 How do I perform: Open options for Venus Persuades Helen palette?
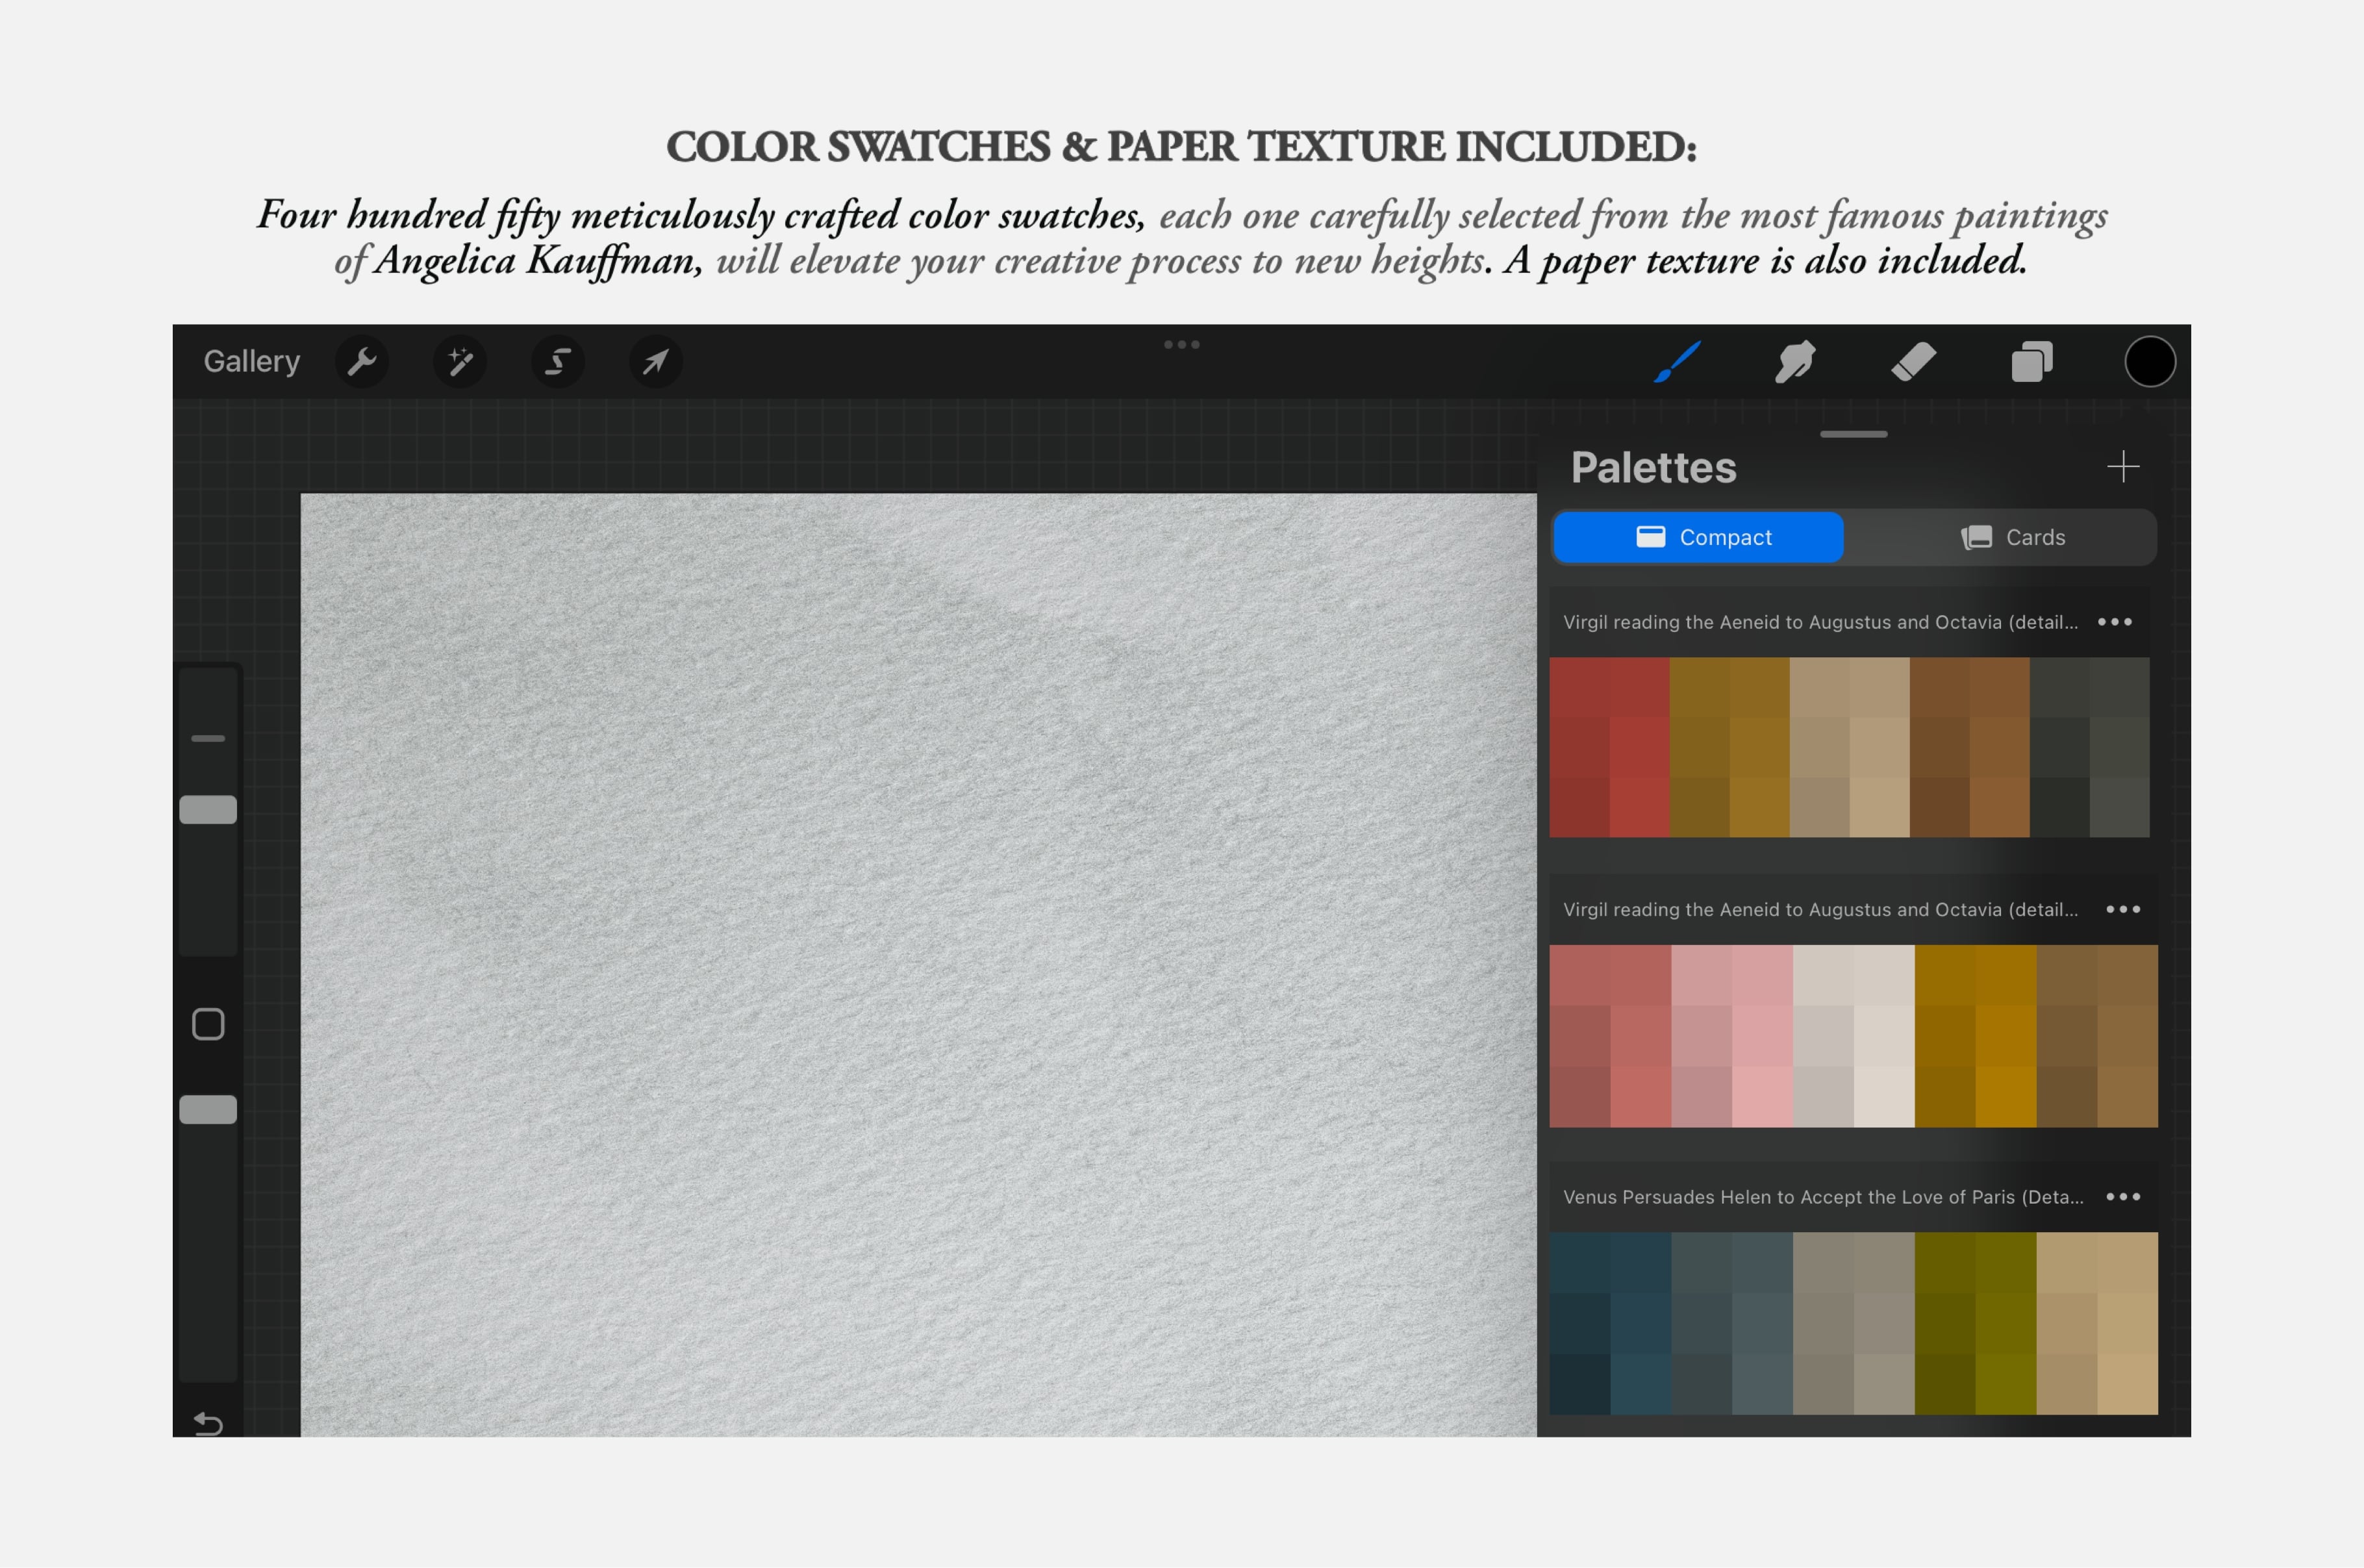click(x=2123, y=1197)
